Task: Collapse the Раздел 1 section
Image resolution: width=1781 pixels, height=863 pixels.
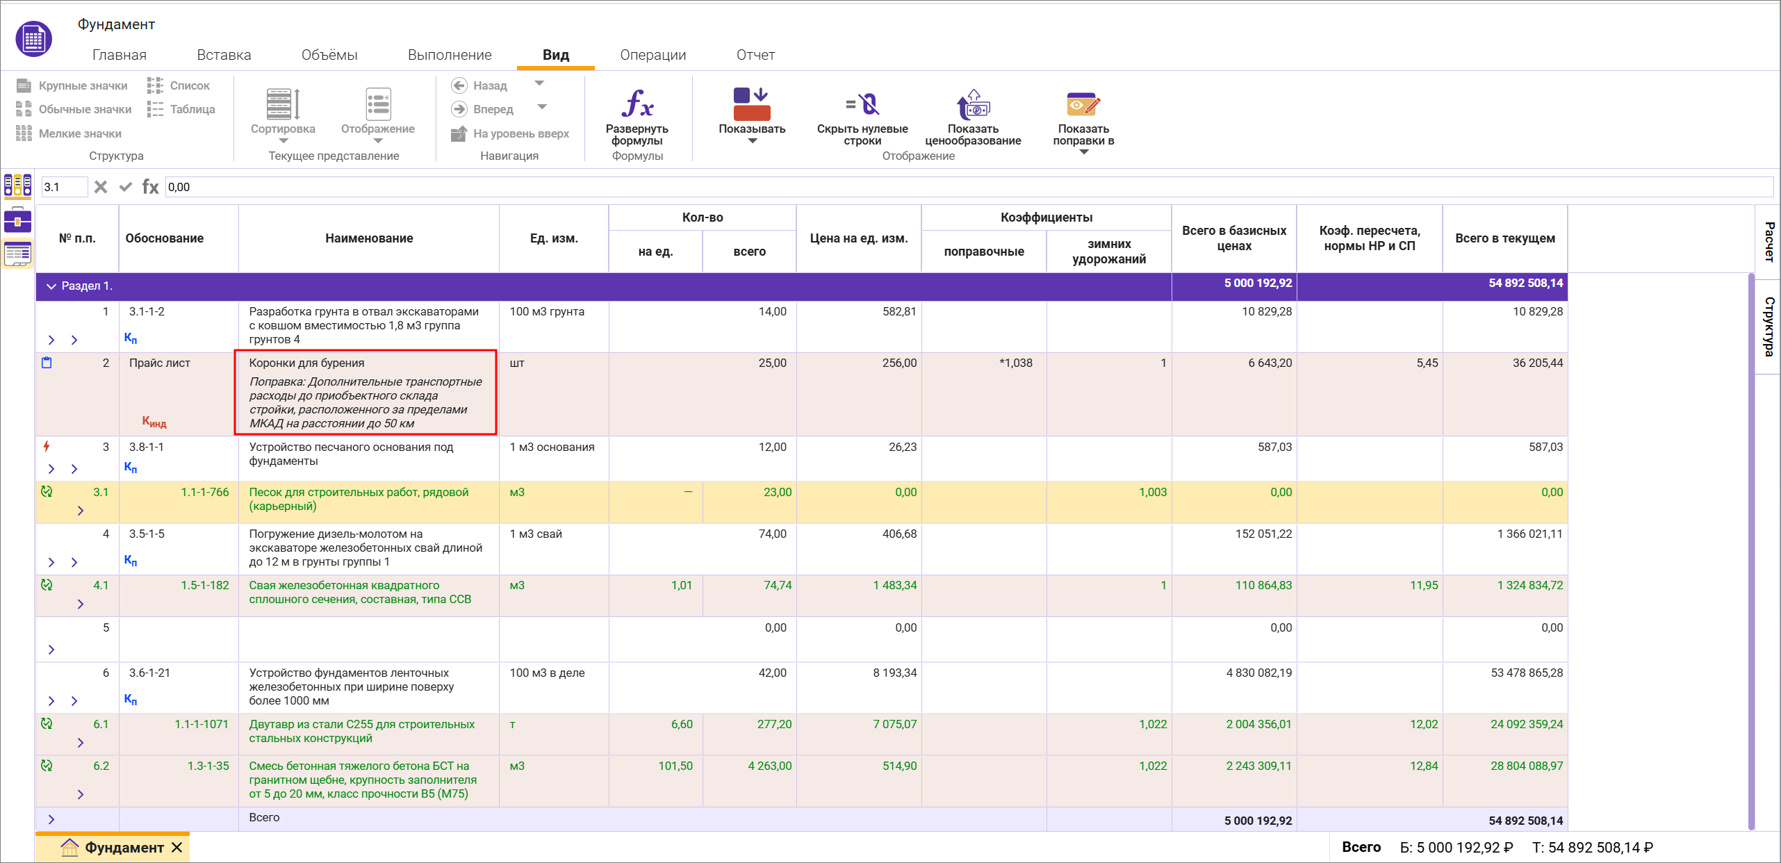Action: pyautogui.click(x=51, y=286)
